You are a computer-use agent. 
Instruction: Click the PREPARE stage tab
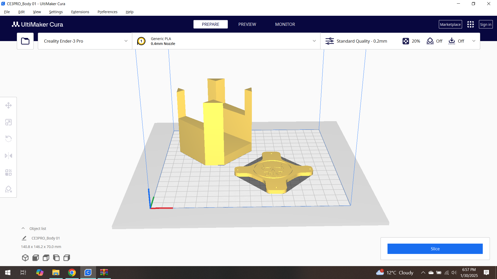tap(210, 24)
